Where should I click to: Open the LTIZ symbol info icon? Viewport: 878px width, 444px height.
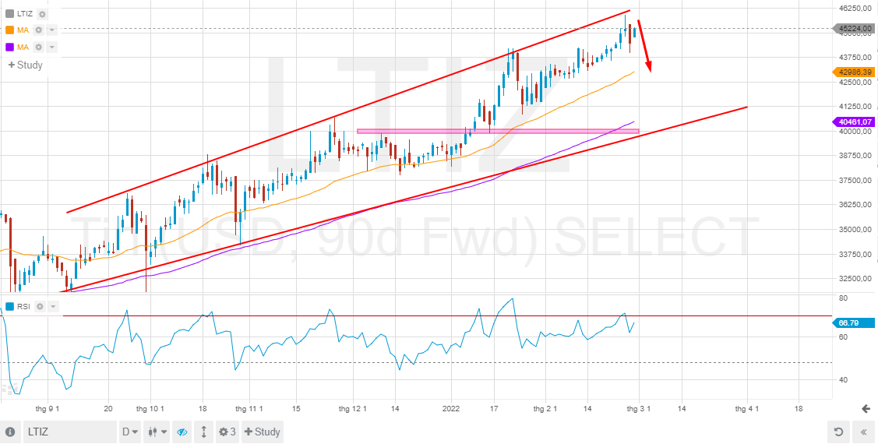coord(11,432)
